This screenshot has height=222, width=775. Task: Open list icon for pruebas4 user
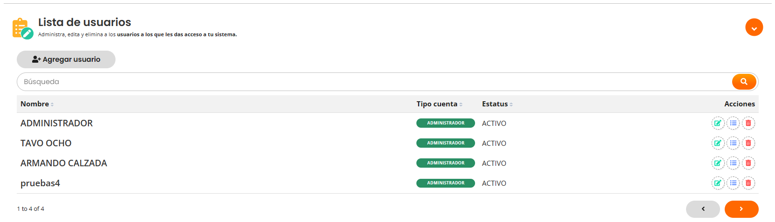tap(733, 183)
